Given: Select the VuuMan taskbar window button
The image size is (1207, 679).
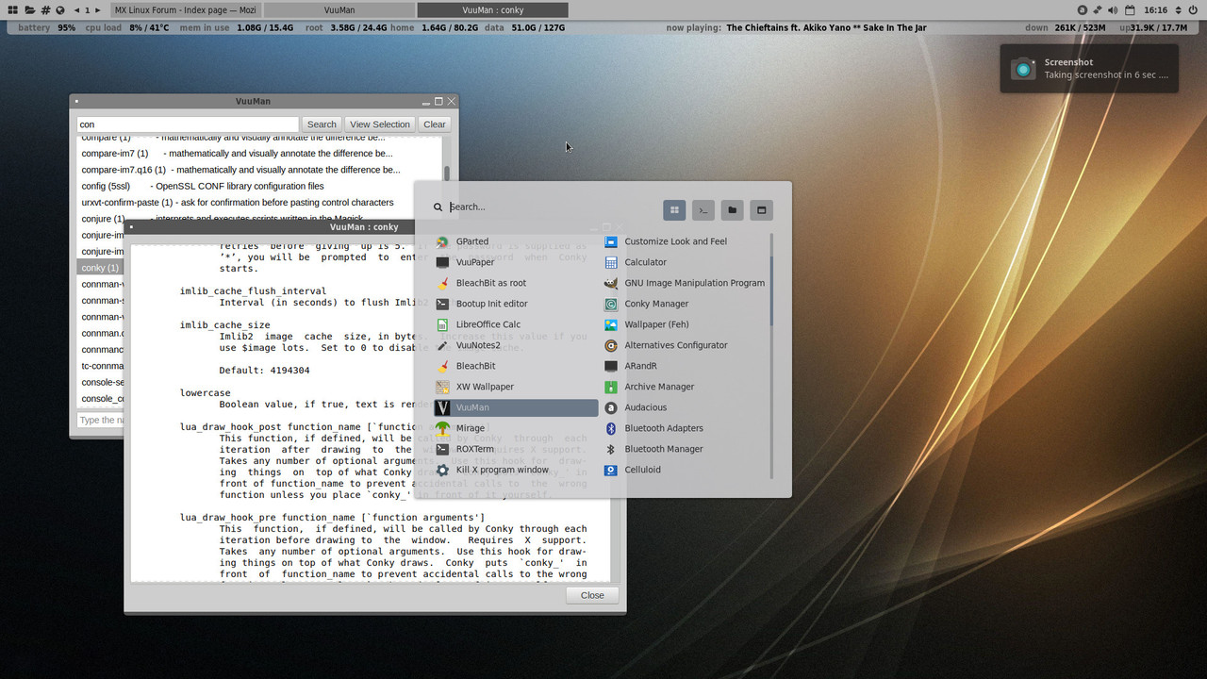Looking at the screenshot, I should point(339,9).
